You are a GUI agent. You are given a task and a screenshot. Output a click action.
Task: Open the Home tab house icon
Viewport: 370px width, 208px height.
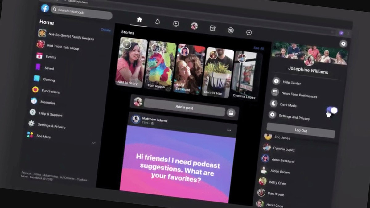pyautogui.click(x=139, y=20)
